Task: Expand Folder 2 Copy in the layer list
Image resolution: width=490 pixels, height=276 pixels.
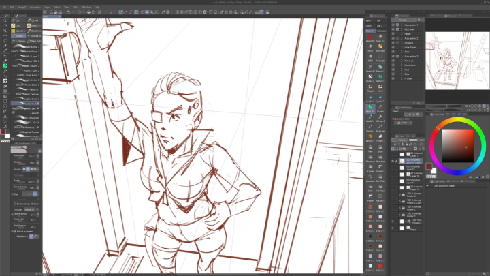Action: point(400,202)
